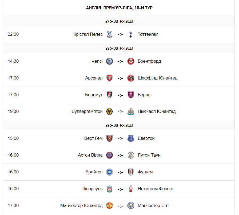Click the Arsenal club crest
The width and height of the screenshot is (239, 215).
109,78
